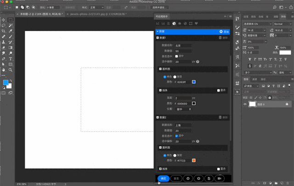Click the 添加 button in 数据 header
Viewport: 294px width, 186px height.
(x=224, y=32)
